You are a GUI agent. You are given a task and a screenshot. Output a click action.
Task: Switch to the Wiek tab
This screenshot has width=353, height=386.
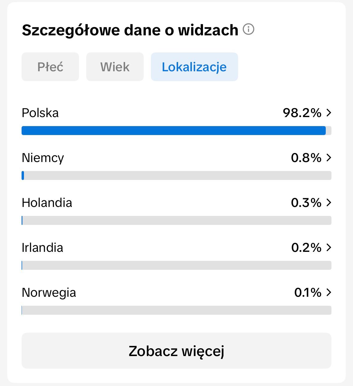point(115,67)
